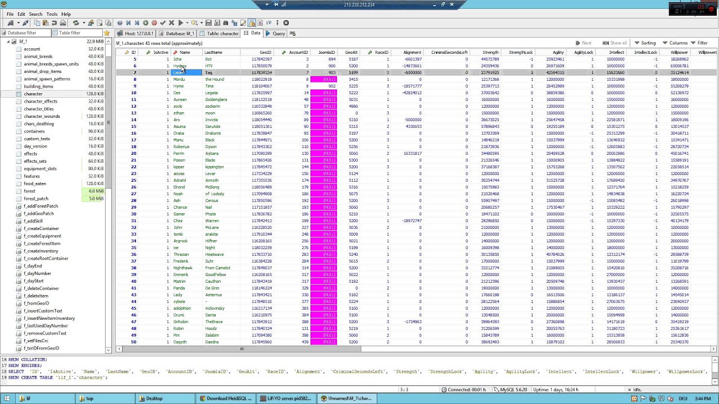Click the disconnect session plug icon

tap(25, 23)
